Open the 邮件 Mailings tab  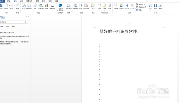44,1
